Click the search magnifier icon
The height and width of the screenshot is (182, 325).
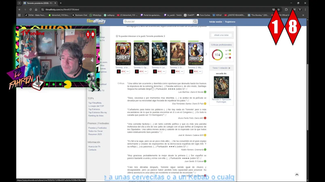(x=195, y=21)
